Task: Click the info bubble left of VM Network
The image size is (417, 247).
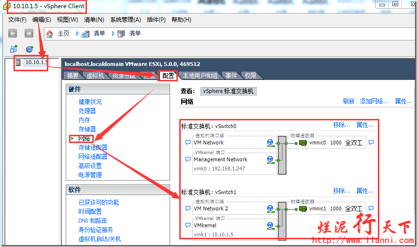Action: [188, 143]
